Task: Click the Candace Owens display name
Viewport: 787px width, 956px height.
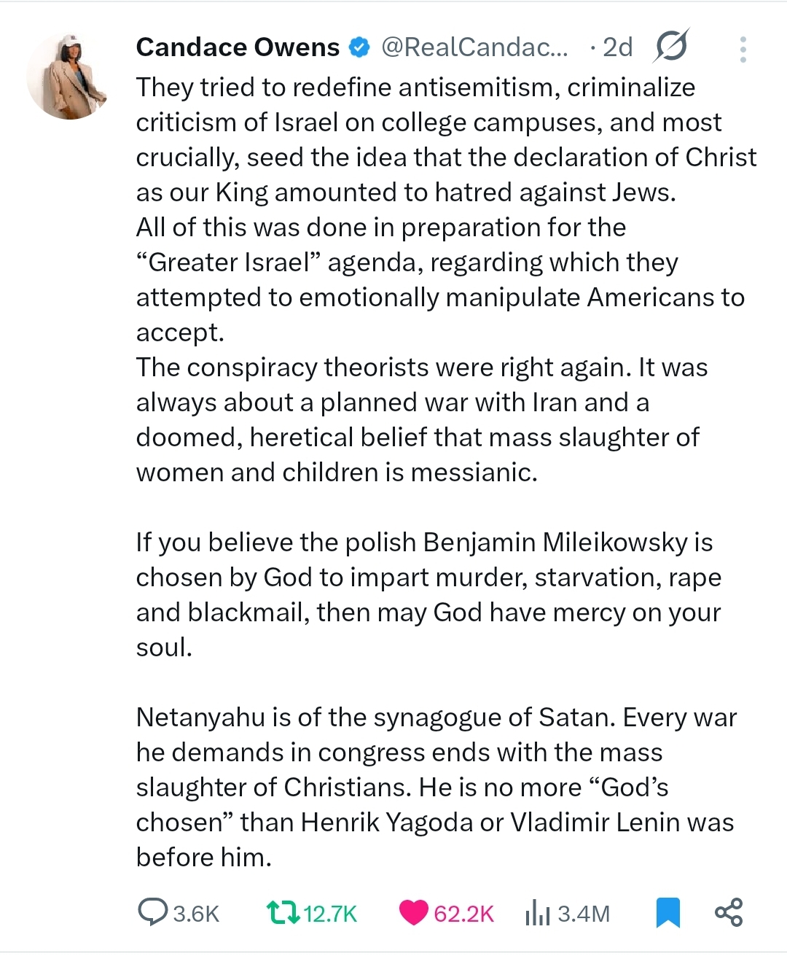Action: 238,47
